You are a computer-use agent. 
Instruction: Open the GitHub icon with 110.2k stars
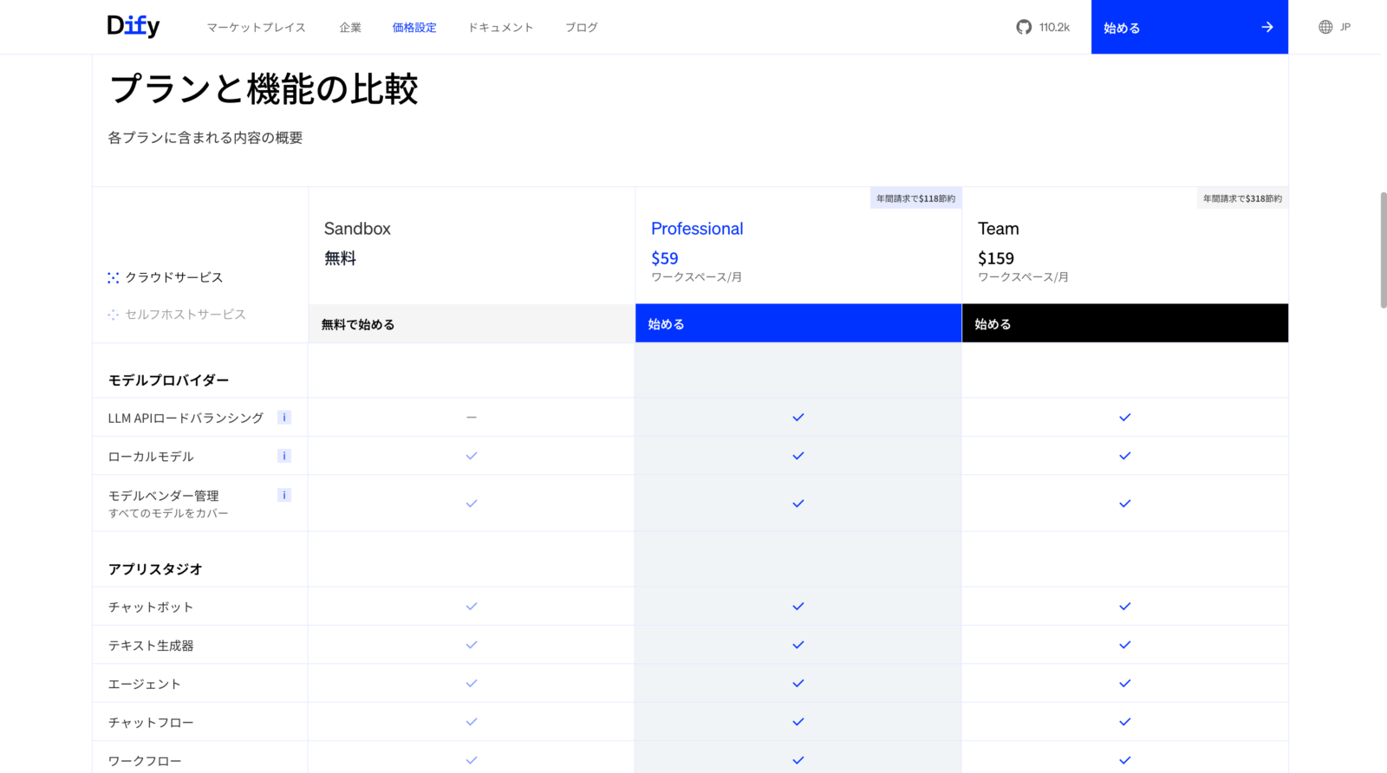point(1024,27)
